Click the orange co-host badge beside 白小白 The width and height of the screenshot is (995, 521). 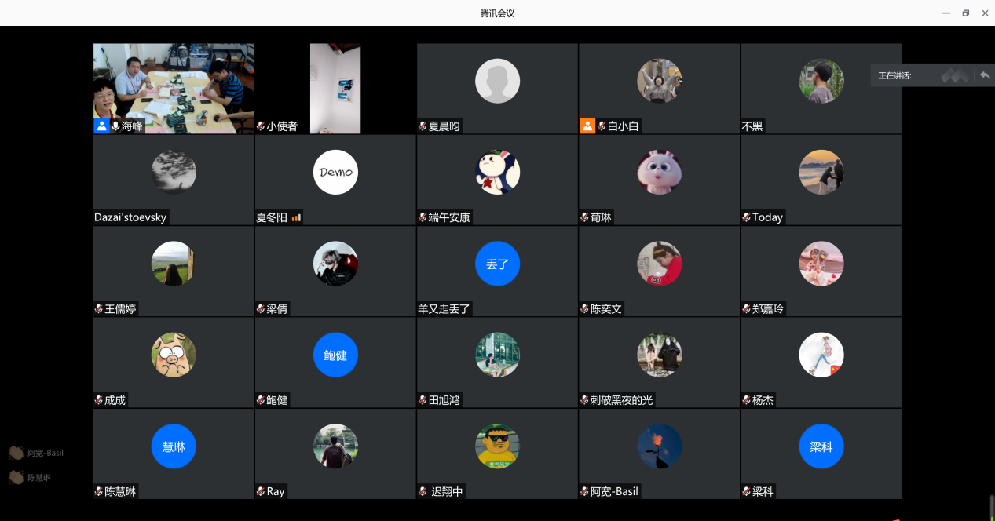point(587,126)
